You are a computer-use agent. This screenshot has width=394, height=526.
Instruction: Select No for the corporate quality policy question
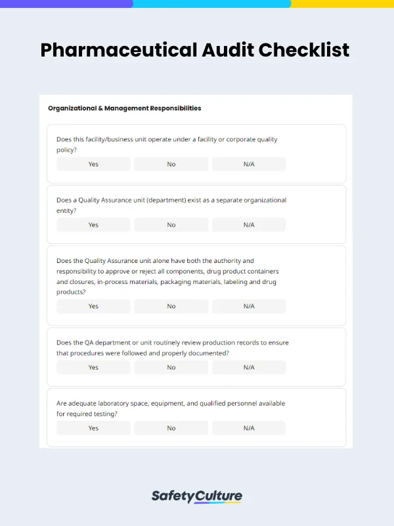[x=171, y=164]
